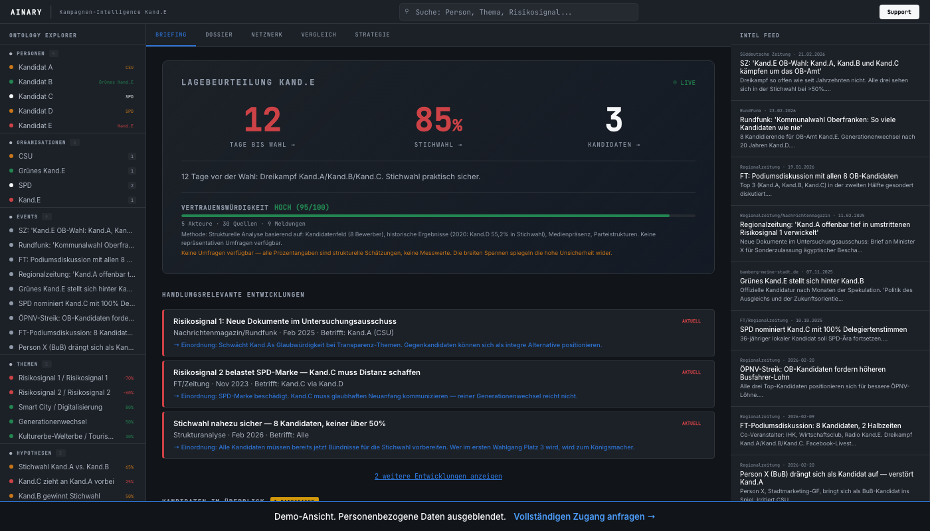Click the white dot next to SPD organisation

[11, 185]
